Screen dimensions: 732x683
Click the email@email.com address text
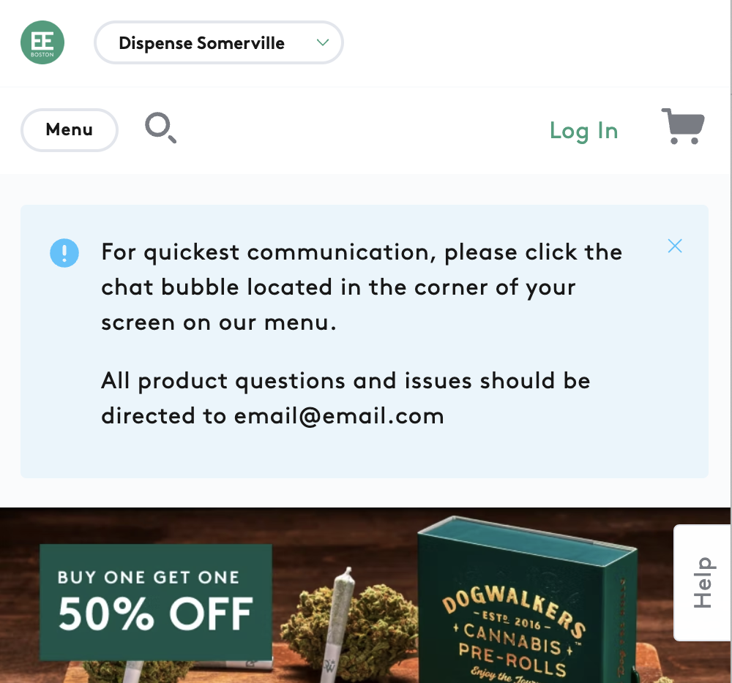[x=339, y=416]
